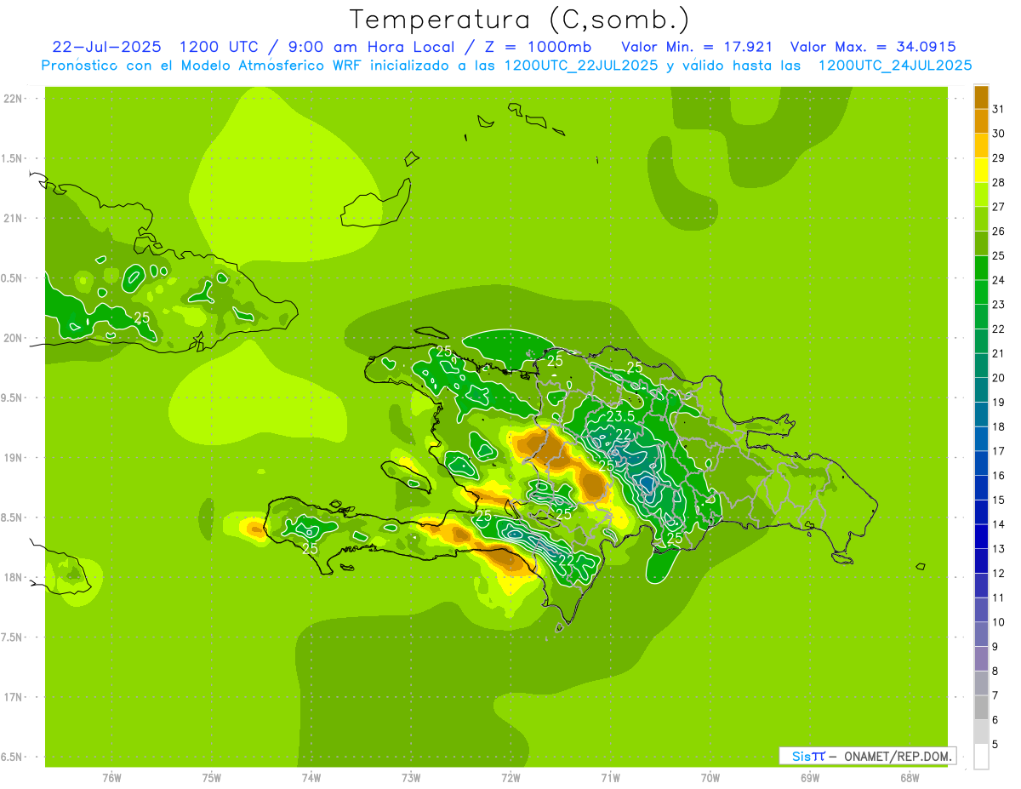1021x789 pixels.
Task: Click the "17N" latitude label
Action: tap(14, 697)
